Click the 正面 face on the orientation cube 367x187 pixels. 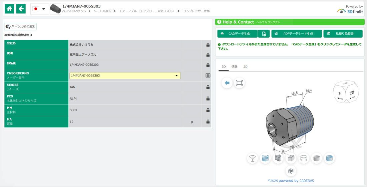pyautogui.click(x=352, y=93)
